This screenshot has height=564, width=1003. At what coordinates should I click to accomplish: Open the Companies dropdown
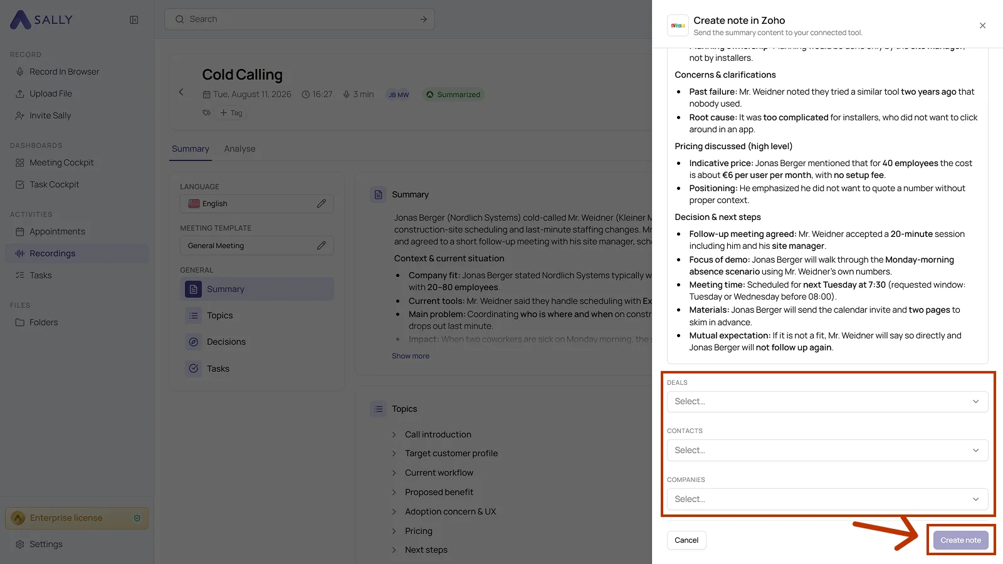tap(827, 499)
